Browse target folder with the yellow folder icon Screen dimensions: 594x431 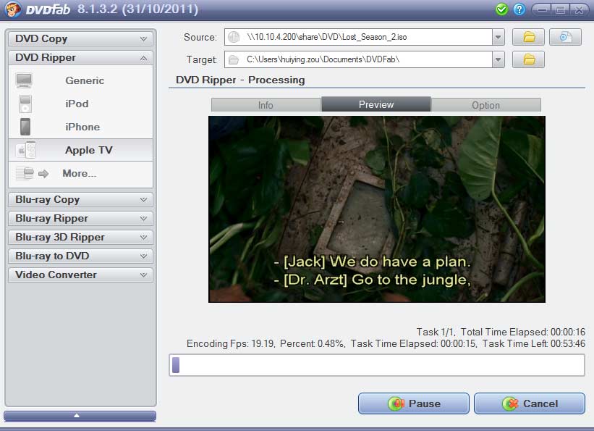click(x=528, y=59)
